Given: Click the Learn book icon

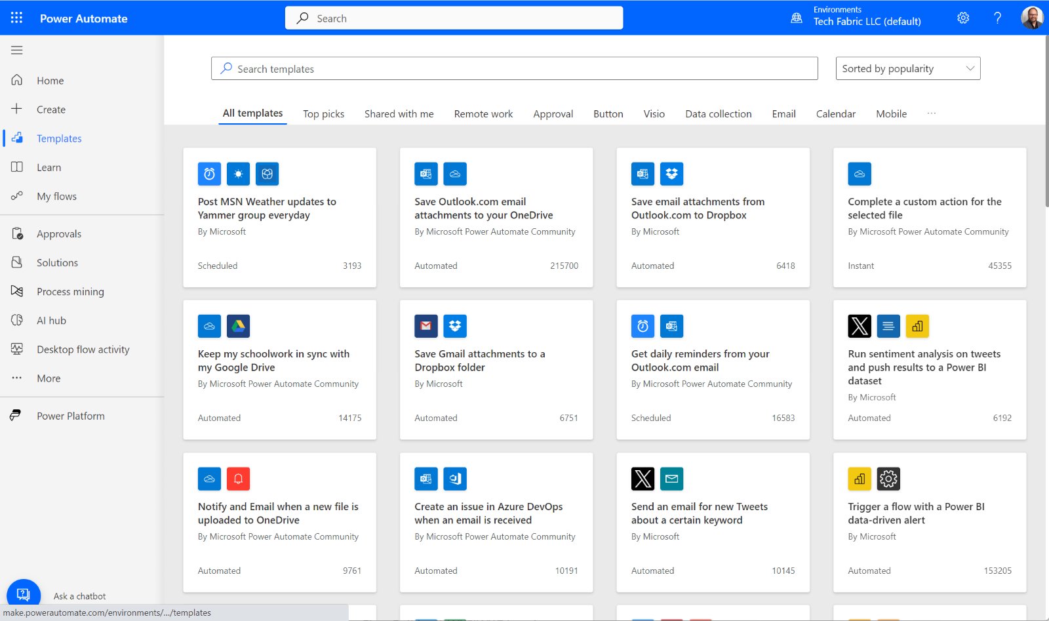Looking at the screenshot, I should point(17,167).
